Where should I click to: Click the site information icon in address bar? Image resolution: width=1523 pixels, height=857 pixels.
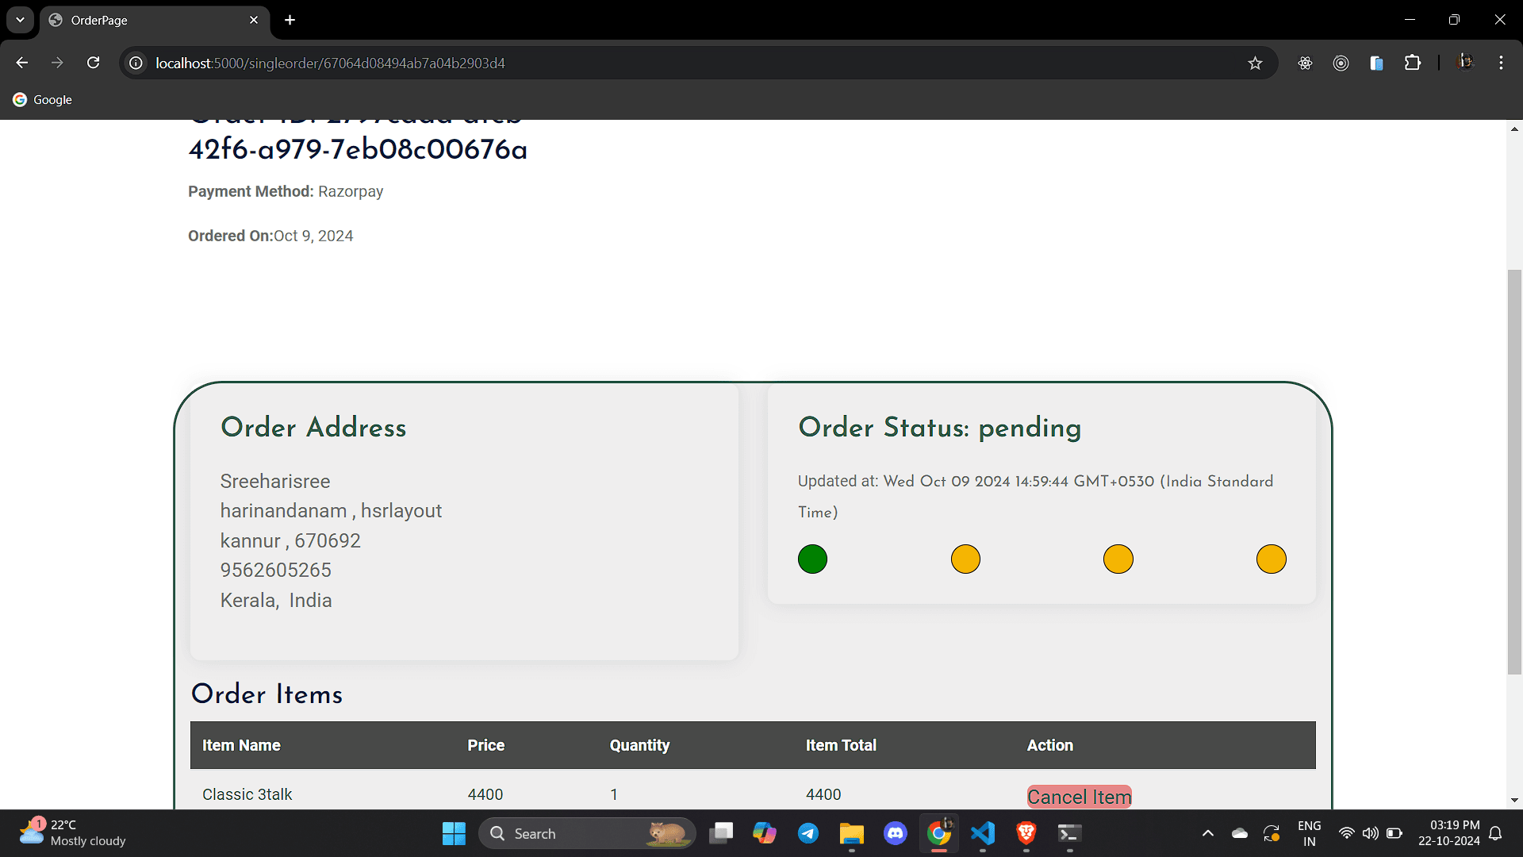136,63
